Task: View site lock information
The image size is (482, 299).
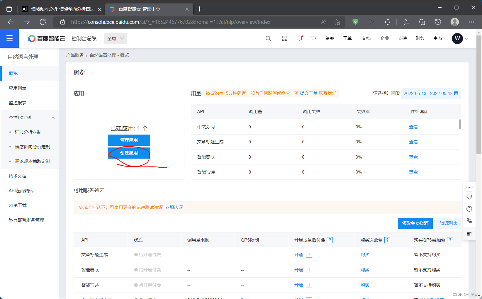Action: click(x=62, y=22)
